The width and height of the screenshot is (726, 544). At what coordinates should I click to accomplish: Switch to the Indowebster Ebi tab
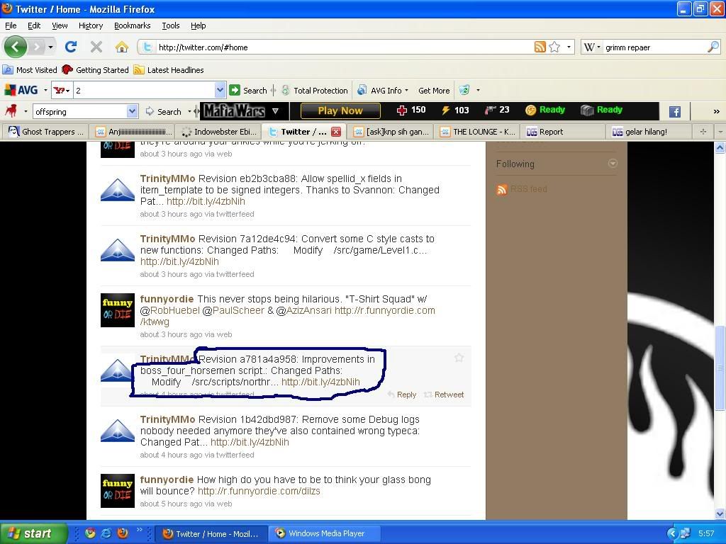click(x=218, y=132)
